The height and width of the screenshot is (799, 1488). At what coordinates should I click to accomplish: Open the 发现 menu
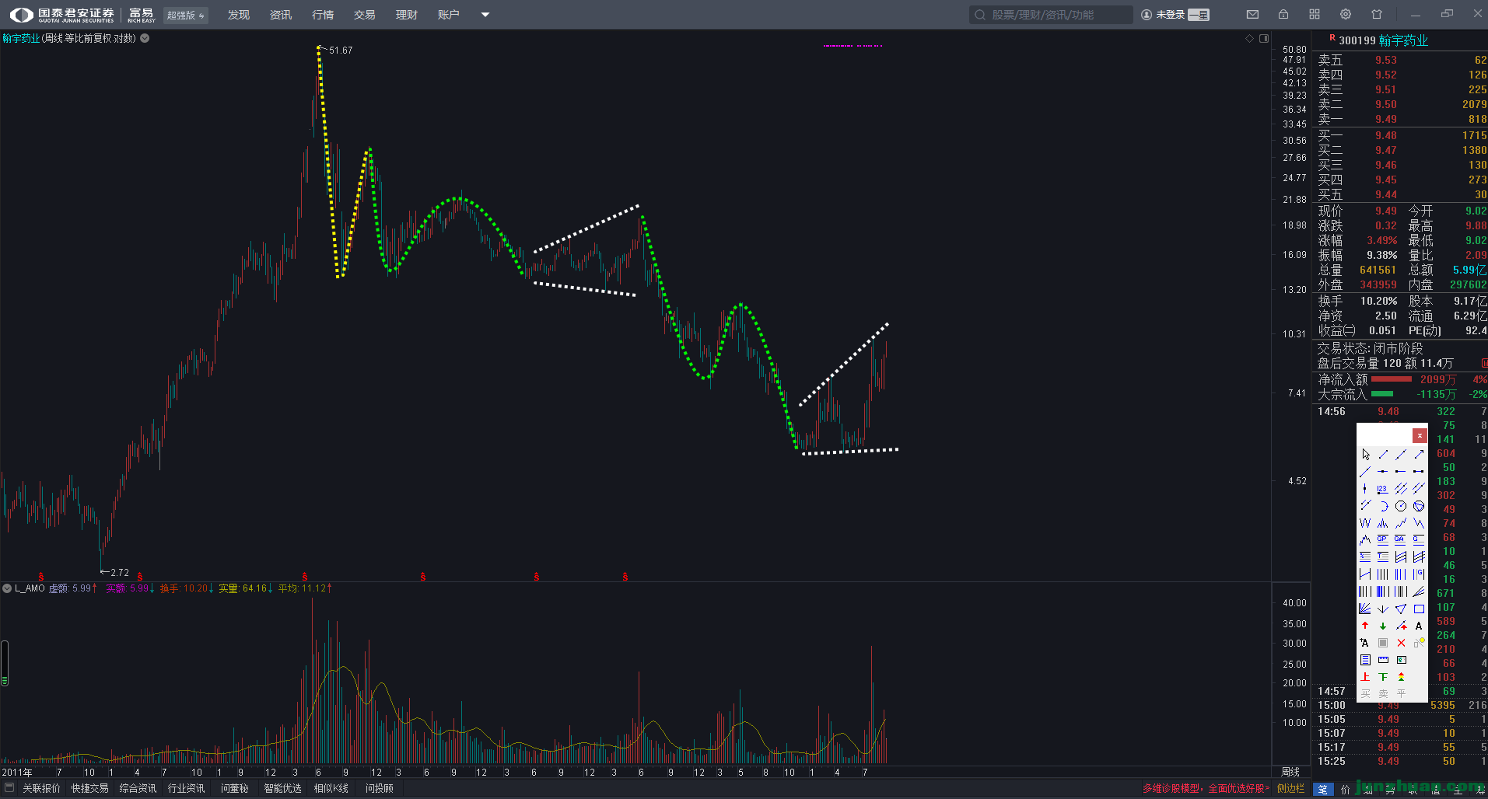pos(239,15)
